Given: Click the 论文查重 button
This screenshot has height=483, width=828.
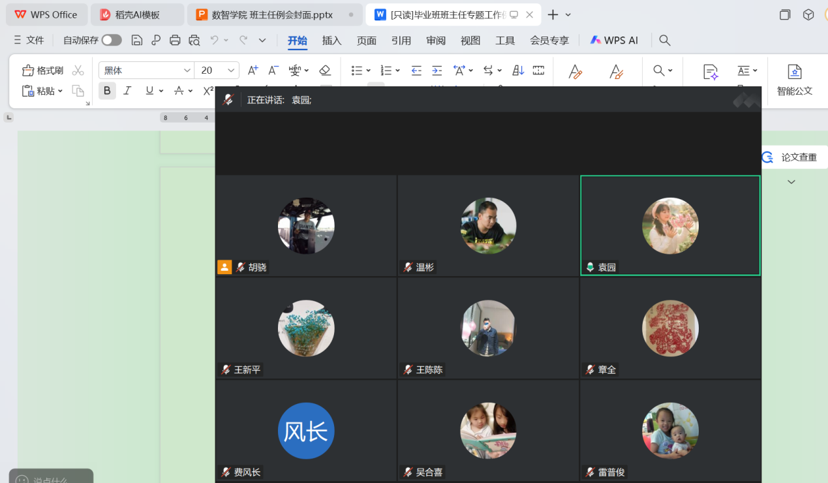Looking at the screenshot, I should [x=791, y=157].
